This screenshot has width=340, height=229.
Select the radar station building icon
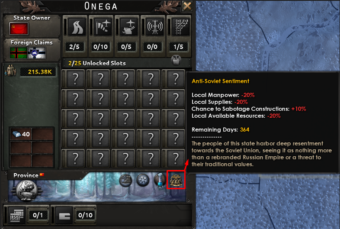[155, 27]
